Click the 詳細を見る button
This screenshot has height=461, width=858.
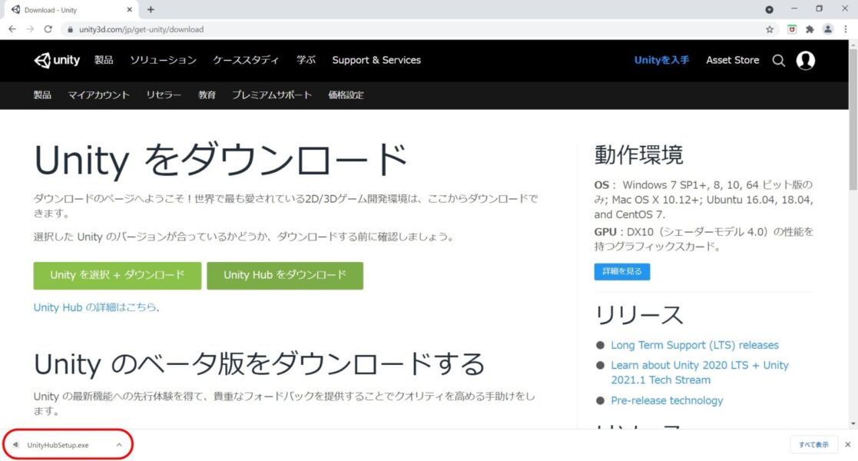pyautogui.click(x=622, y=271)
